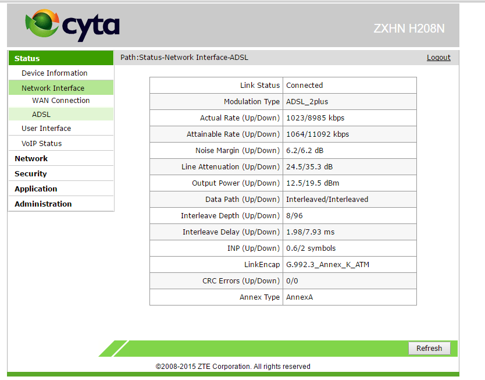Click the ZXHN H208N model title

point(409,28)
